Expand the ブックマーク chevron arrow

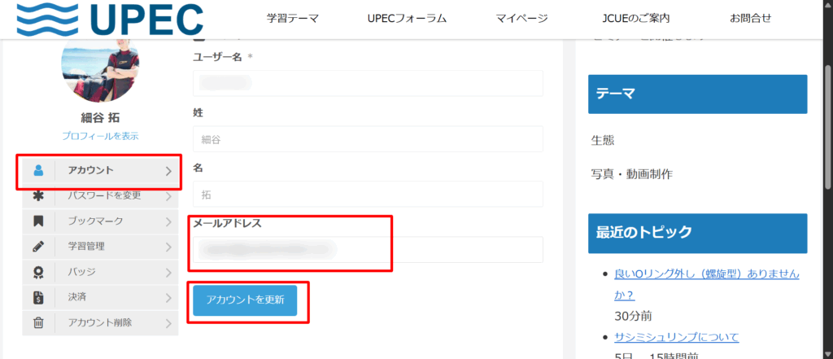(168, 221)
